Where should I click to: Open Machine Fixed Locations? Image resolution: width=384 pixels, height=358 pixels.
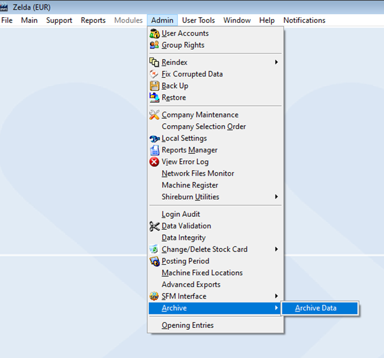[x=202, y=272]
